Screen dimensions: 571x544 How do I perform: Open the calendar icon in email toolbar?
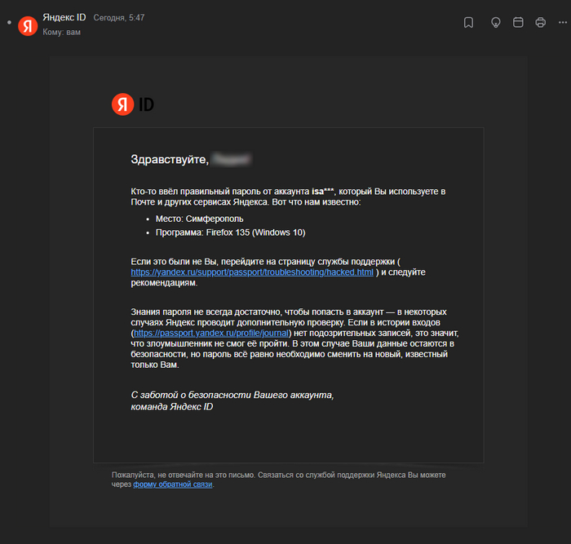518,23
